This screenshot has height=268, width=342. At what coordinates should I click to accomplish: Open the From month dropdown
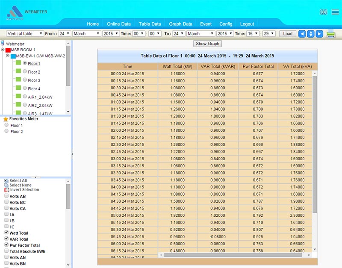86,34
